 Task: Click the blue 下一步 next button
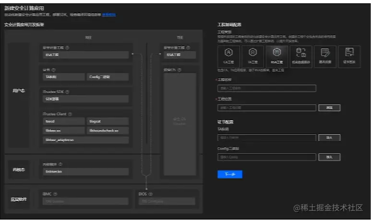tap(230, 174)
